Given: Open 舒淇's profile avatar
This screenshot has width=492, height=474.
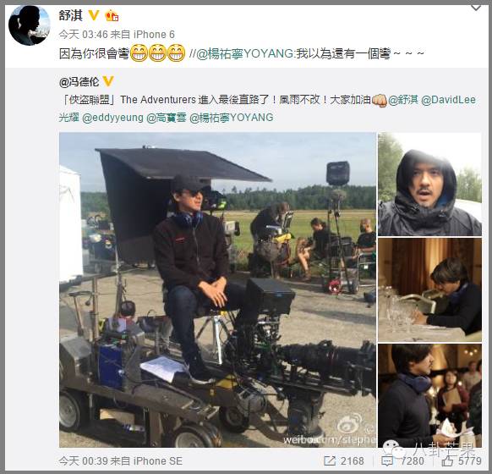Looking at the screenshot, I should [30, 25].
